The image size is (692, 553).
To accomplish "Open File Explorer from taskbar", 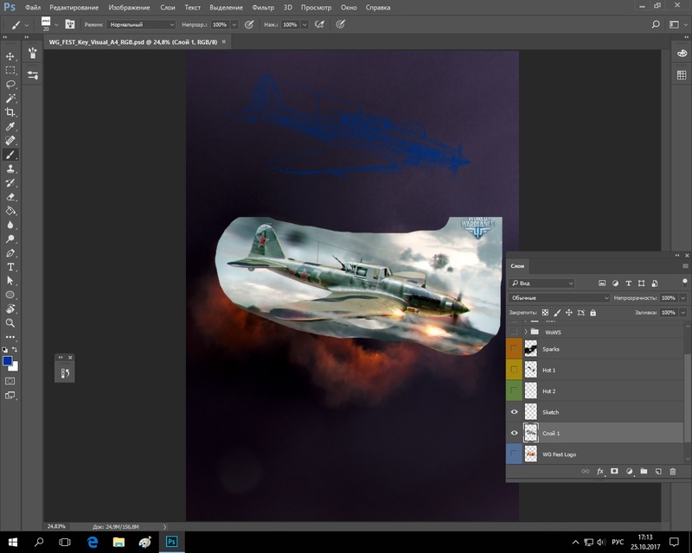I will coord(119,542).
